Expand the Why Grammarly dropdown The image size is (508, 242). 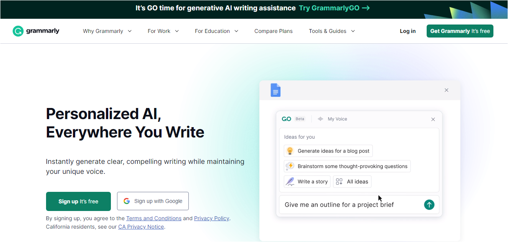pyautogui.click(x=107, y=31)
